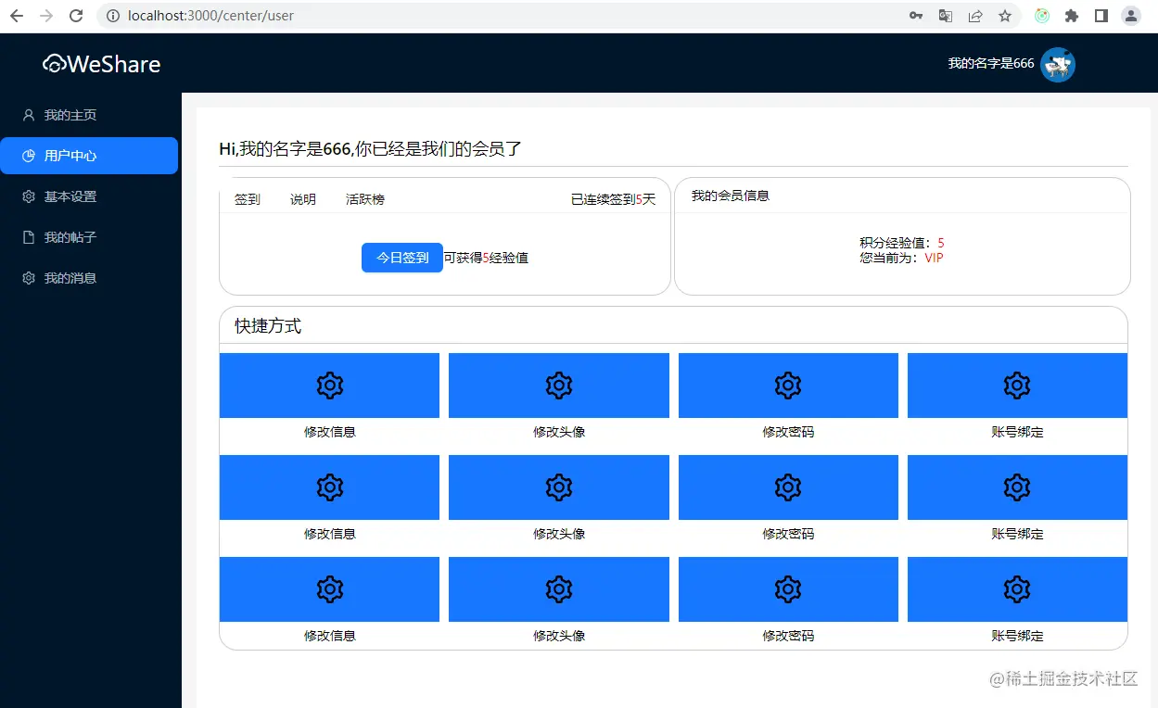Click the 修改头像 gear icon

pos(558,386)
